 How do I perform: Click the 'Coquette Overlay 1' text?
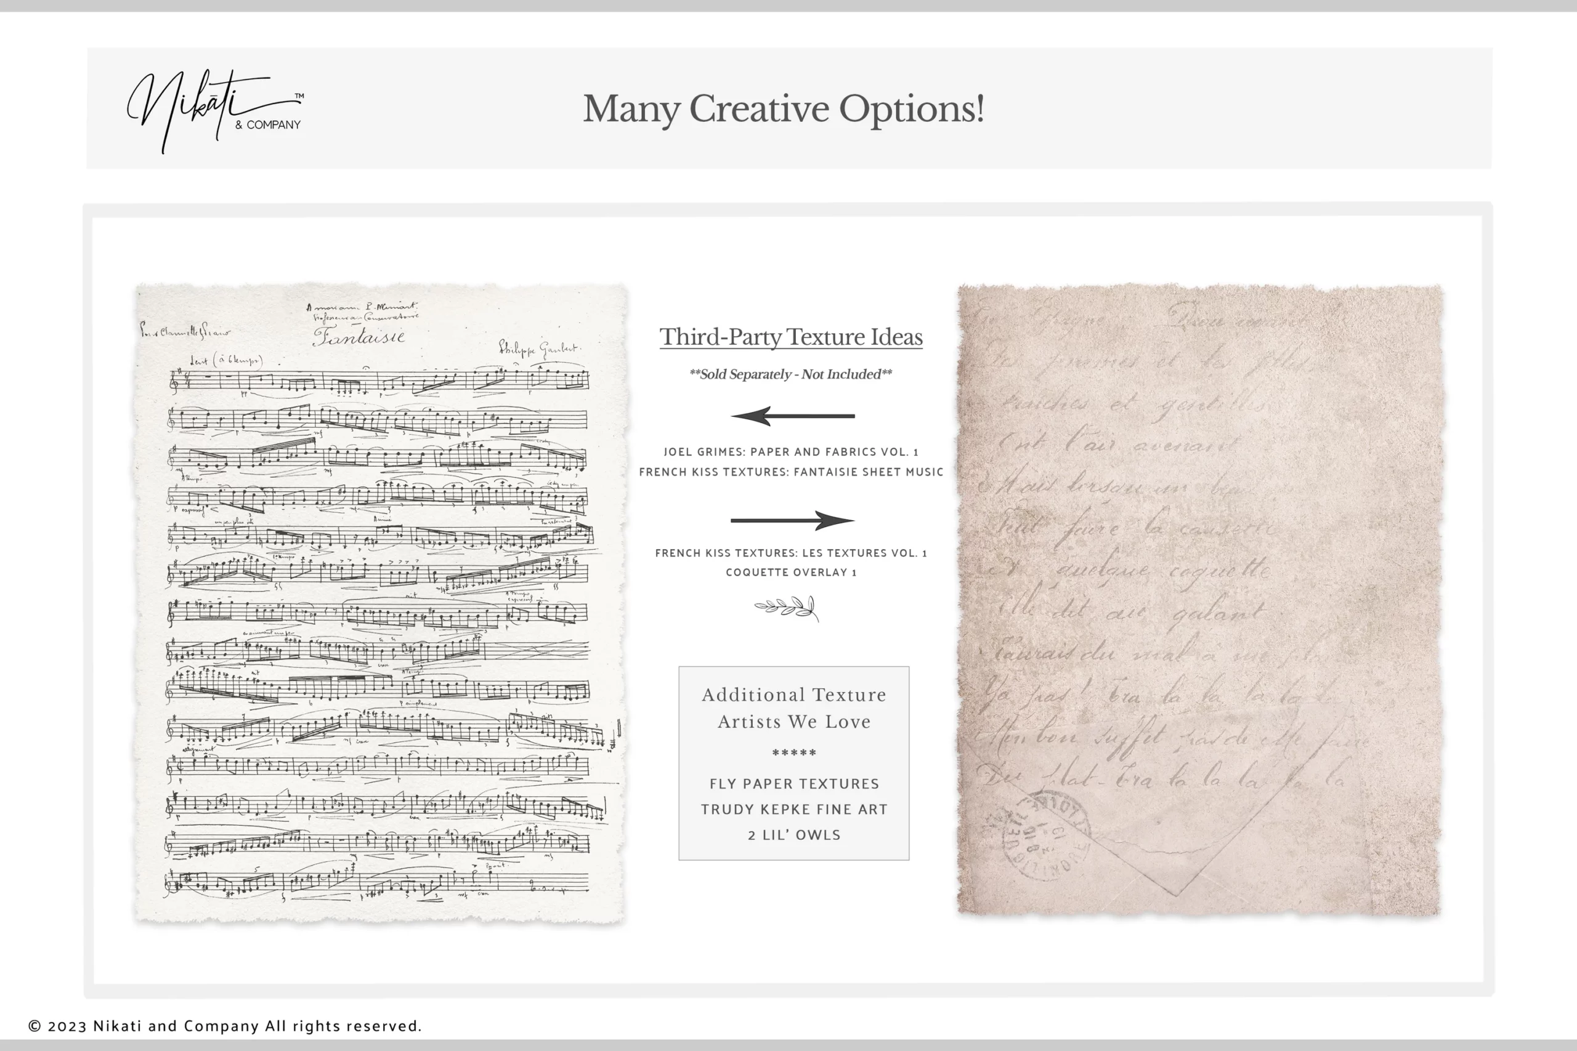coord(791,573)
